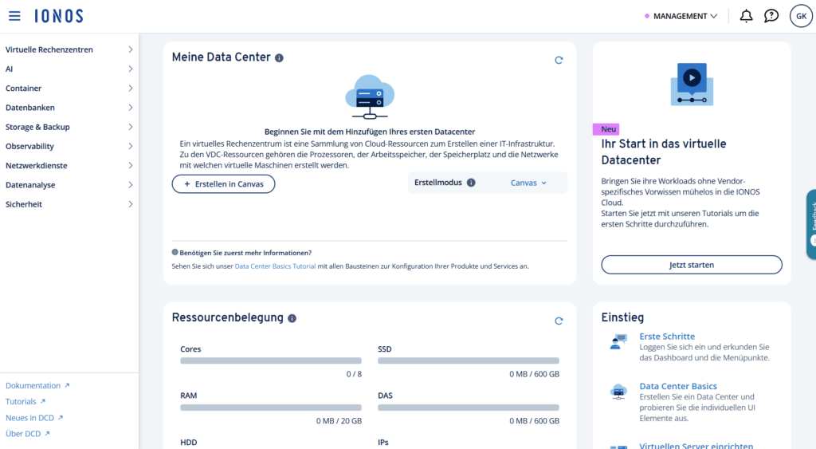Select Sicherheit in the sidebar
This screenshot has width=816, height=449.
(24, 204)
